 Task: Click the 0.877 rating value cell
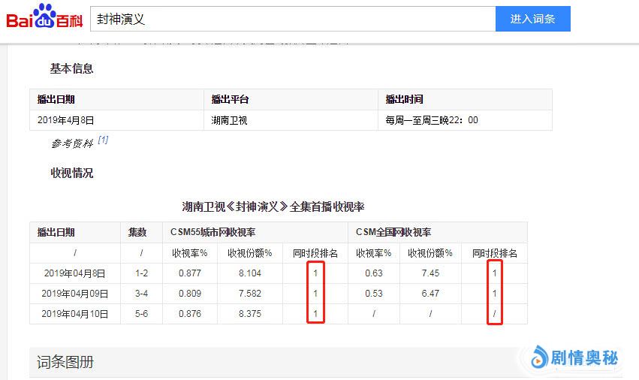pos(190,273)
